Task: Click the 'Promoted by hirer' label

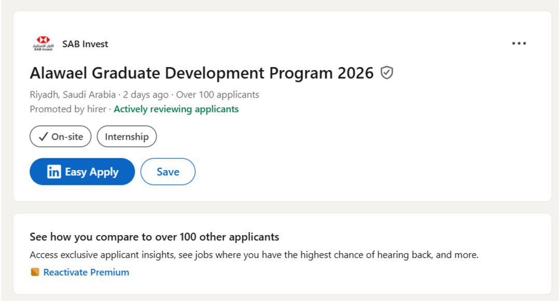Action: click(68, 109)
